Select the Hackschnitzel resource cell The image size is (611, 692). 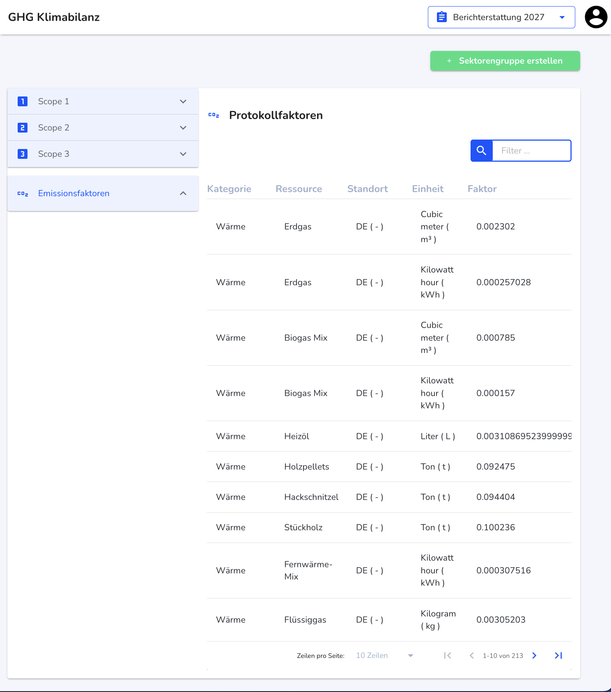[x=311, y=497]
